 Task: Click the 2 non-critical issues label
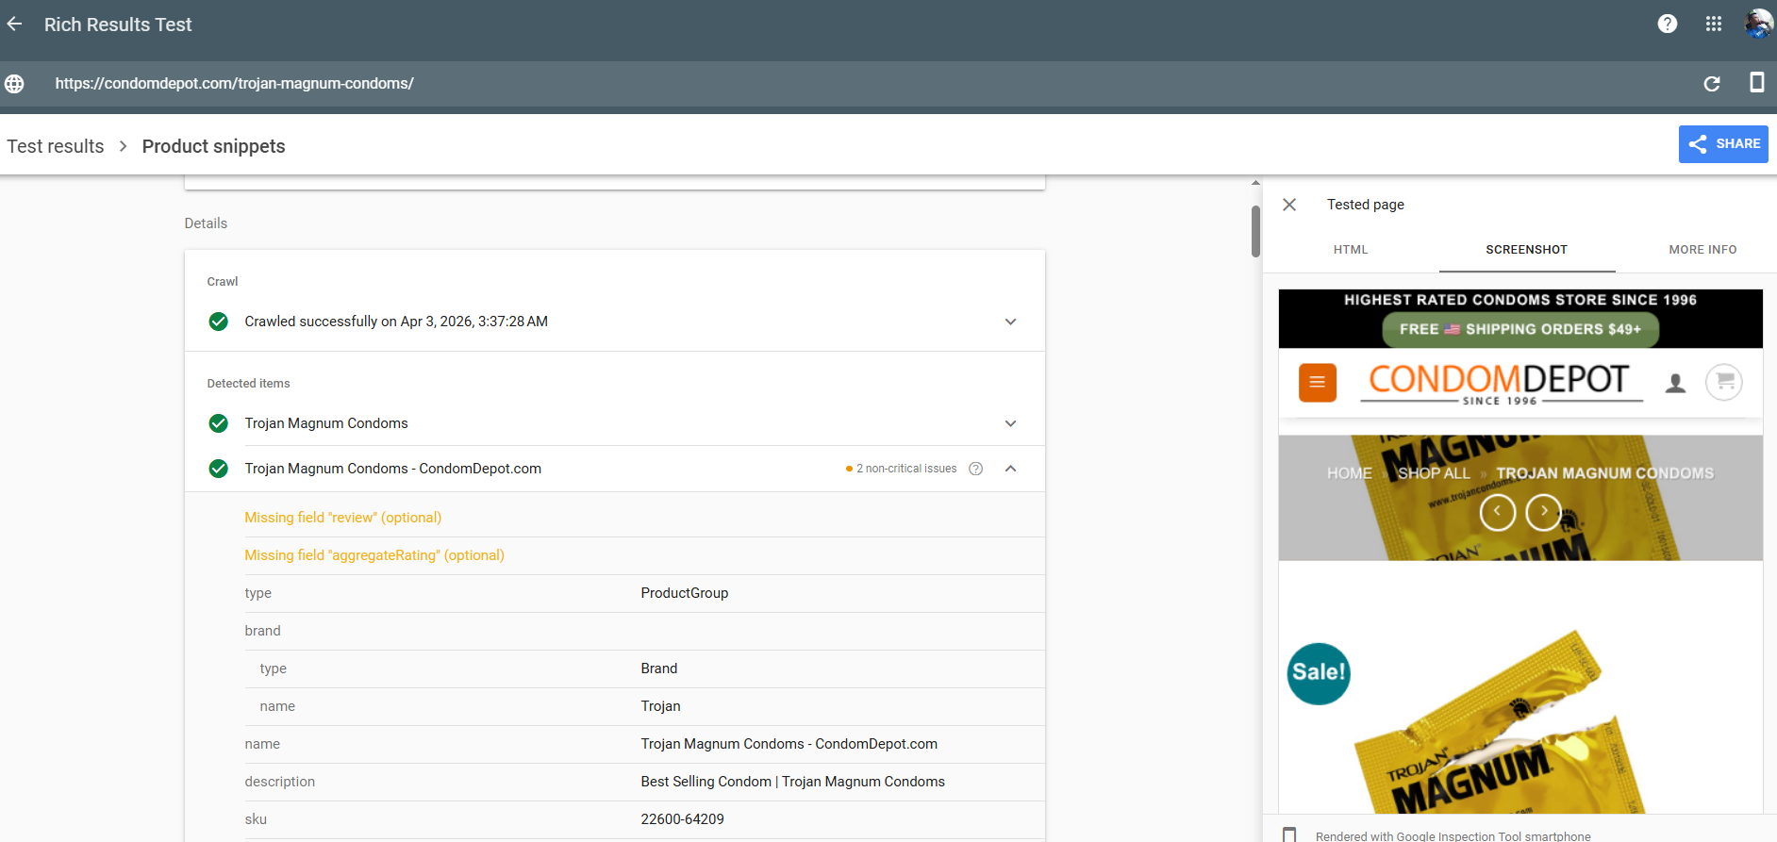click(906, 469)
